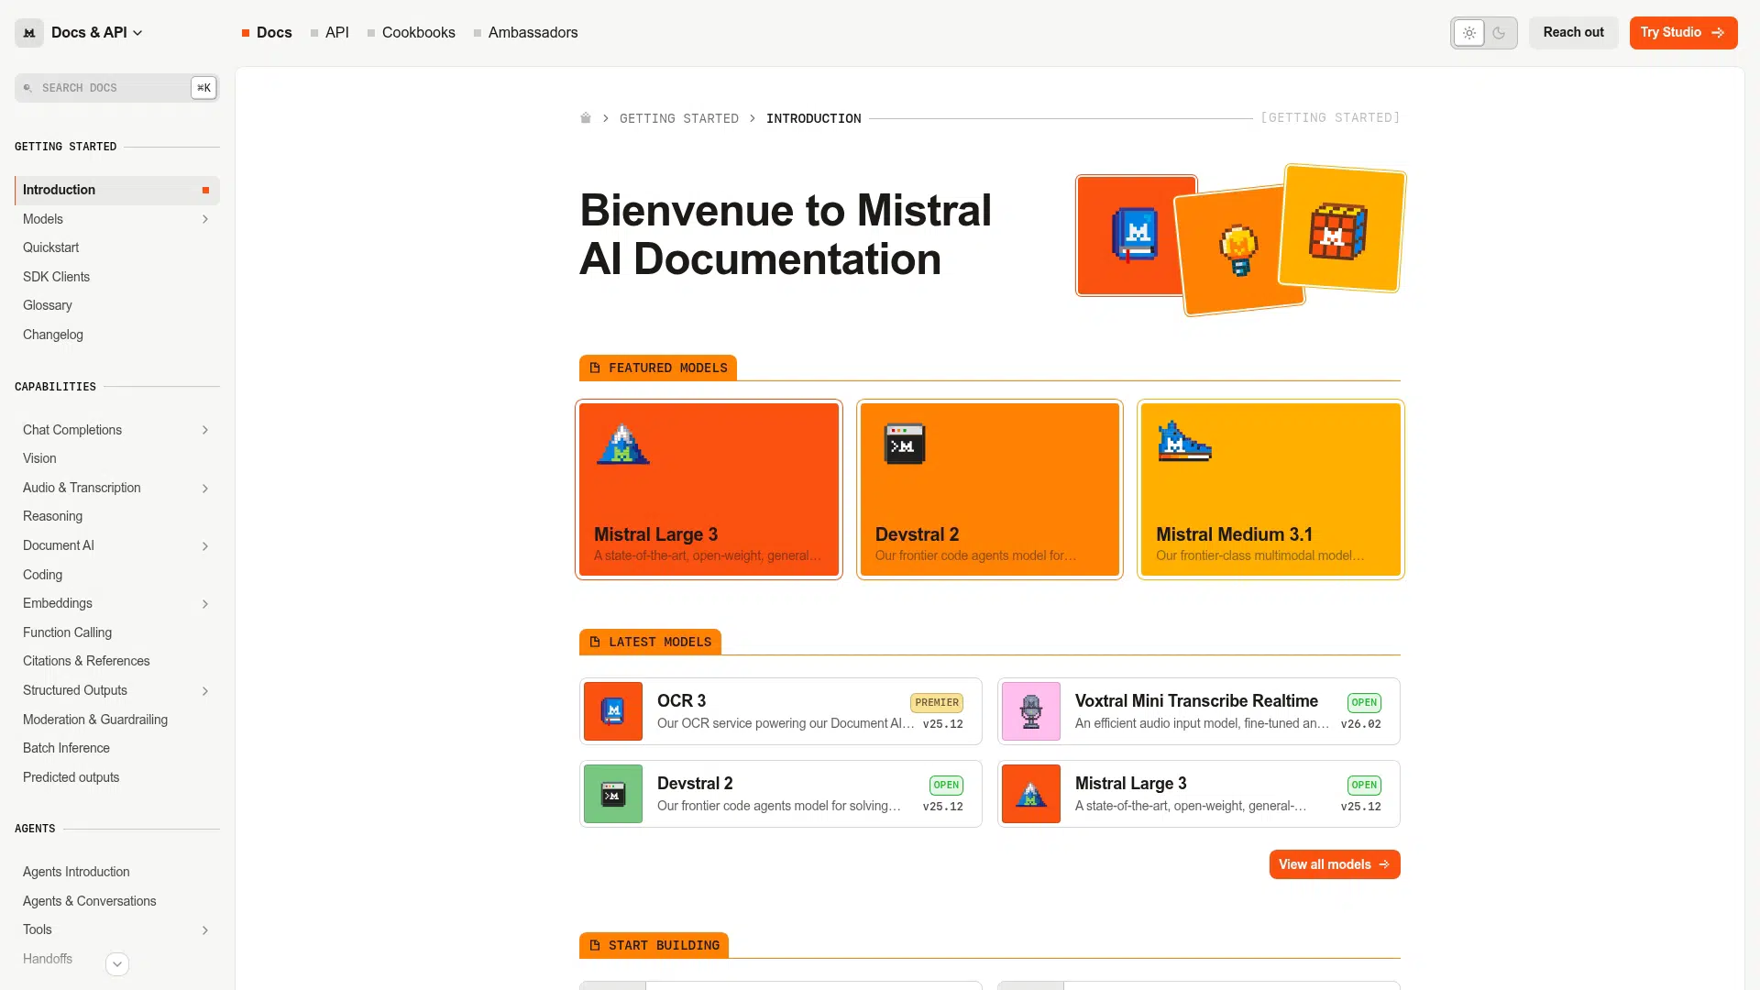Image resolution: width=1760 pixels, height=990 pixels.
Task: Go to the API tab
Action: [x=336, y=33]
